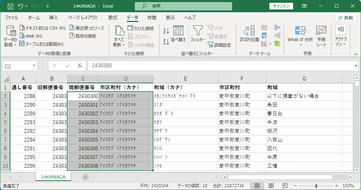Viewport: 361px width, 190px height.
Task: Open the Undo history dropdown arrow
Action: point(26,6)
